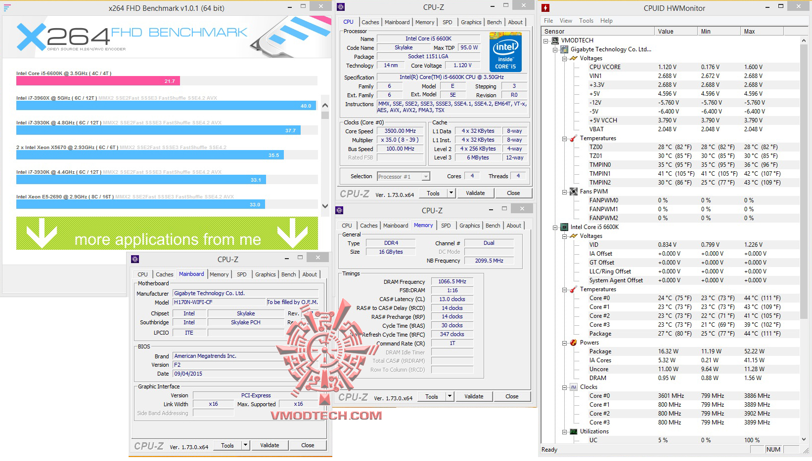Collapse the Fans PWM node
The height and width of the screenshot is (461, 812).
click(565, 192)
